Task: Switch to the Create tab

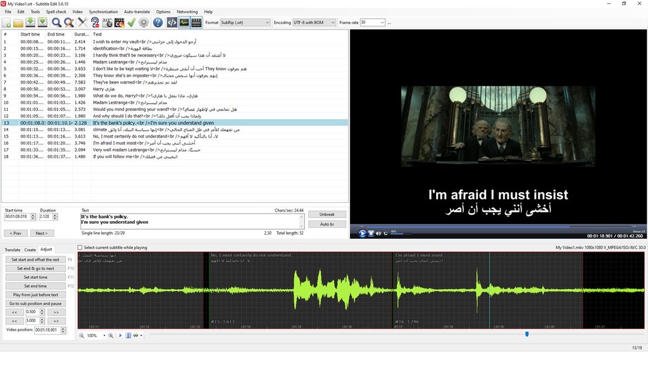Action: click(30, 250)
